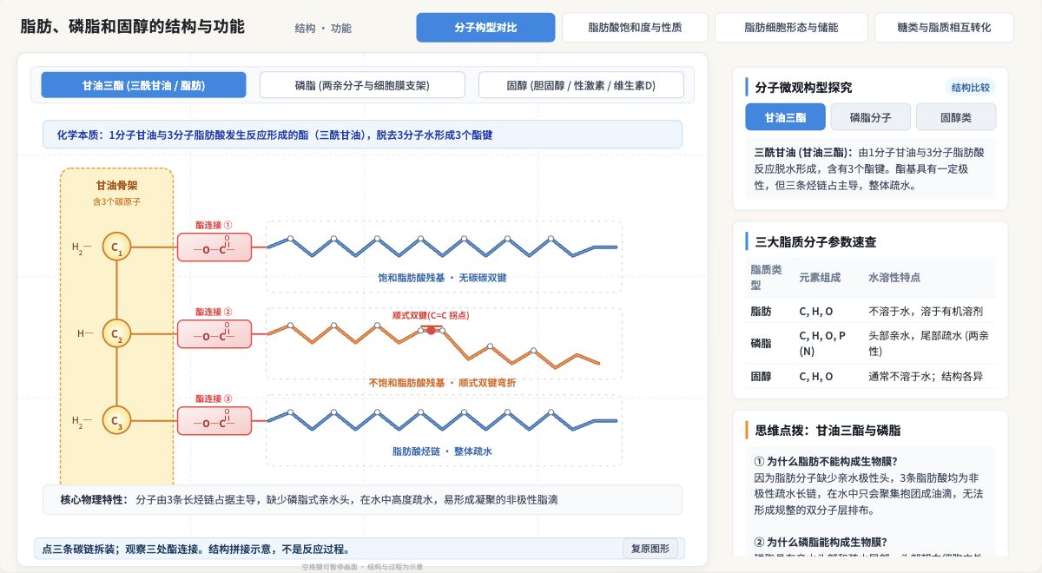Image resolution: width=1042 pixels, height=573 pixels.
Task: Click the C1 carbon atom circle
Action: pos(116,247)
